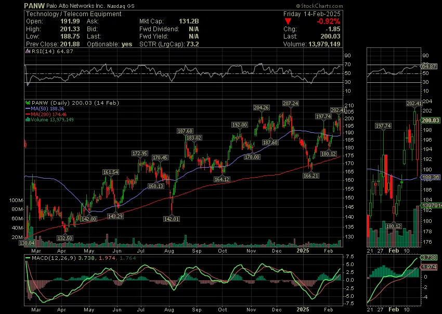Click the 180.12 label in main chart
The height and width of the screenshot is (314, 442).
tap(329, 154)
